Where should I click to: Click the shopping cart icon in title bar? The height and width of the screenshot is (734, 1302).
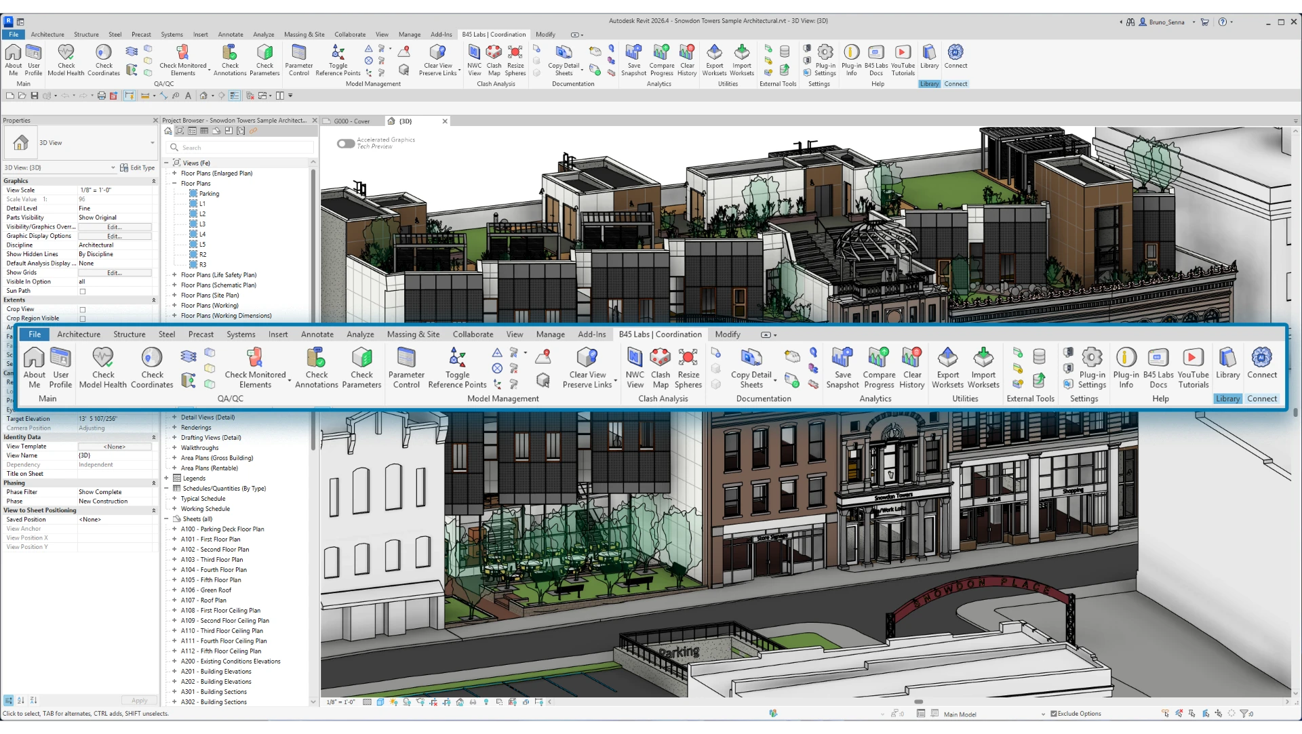click(1205, 22)
